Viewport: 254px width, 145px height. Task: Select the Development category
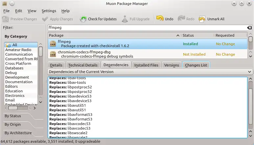pos(17,77)
